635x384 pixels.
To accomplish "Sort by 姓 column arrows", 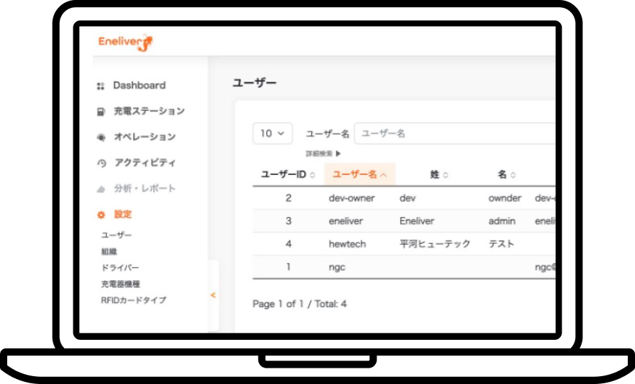I will point(445,175).
